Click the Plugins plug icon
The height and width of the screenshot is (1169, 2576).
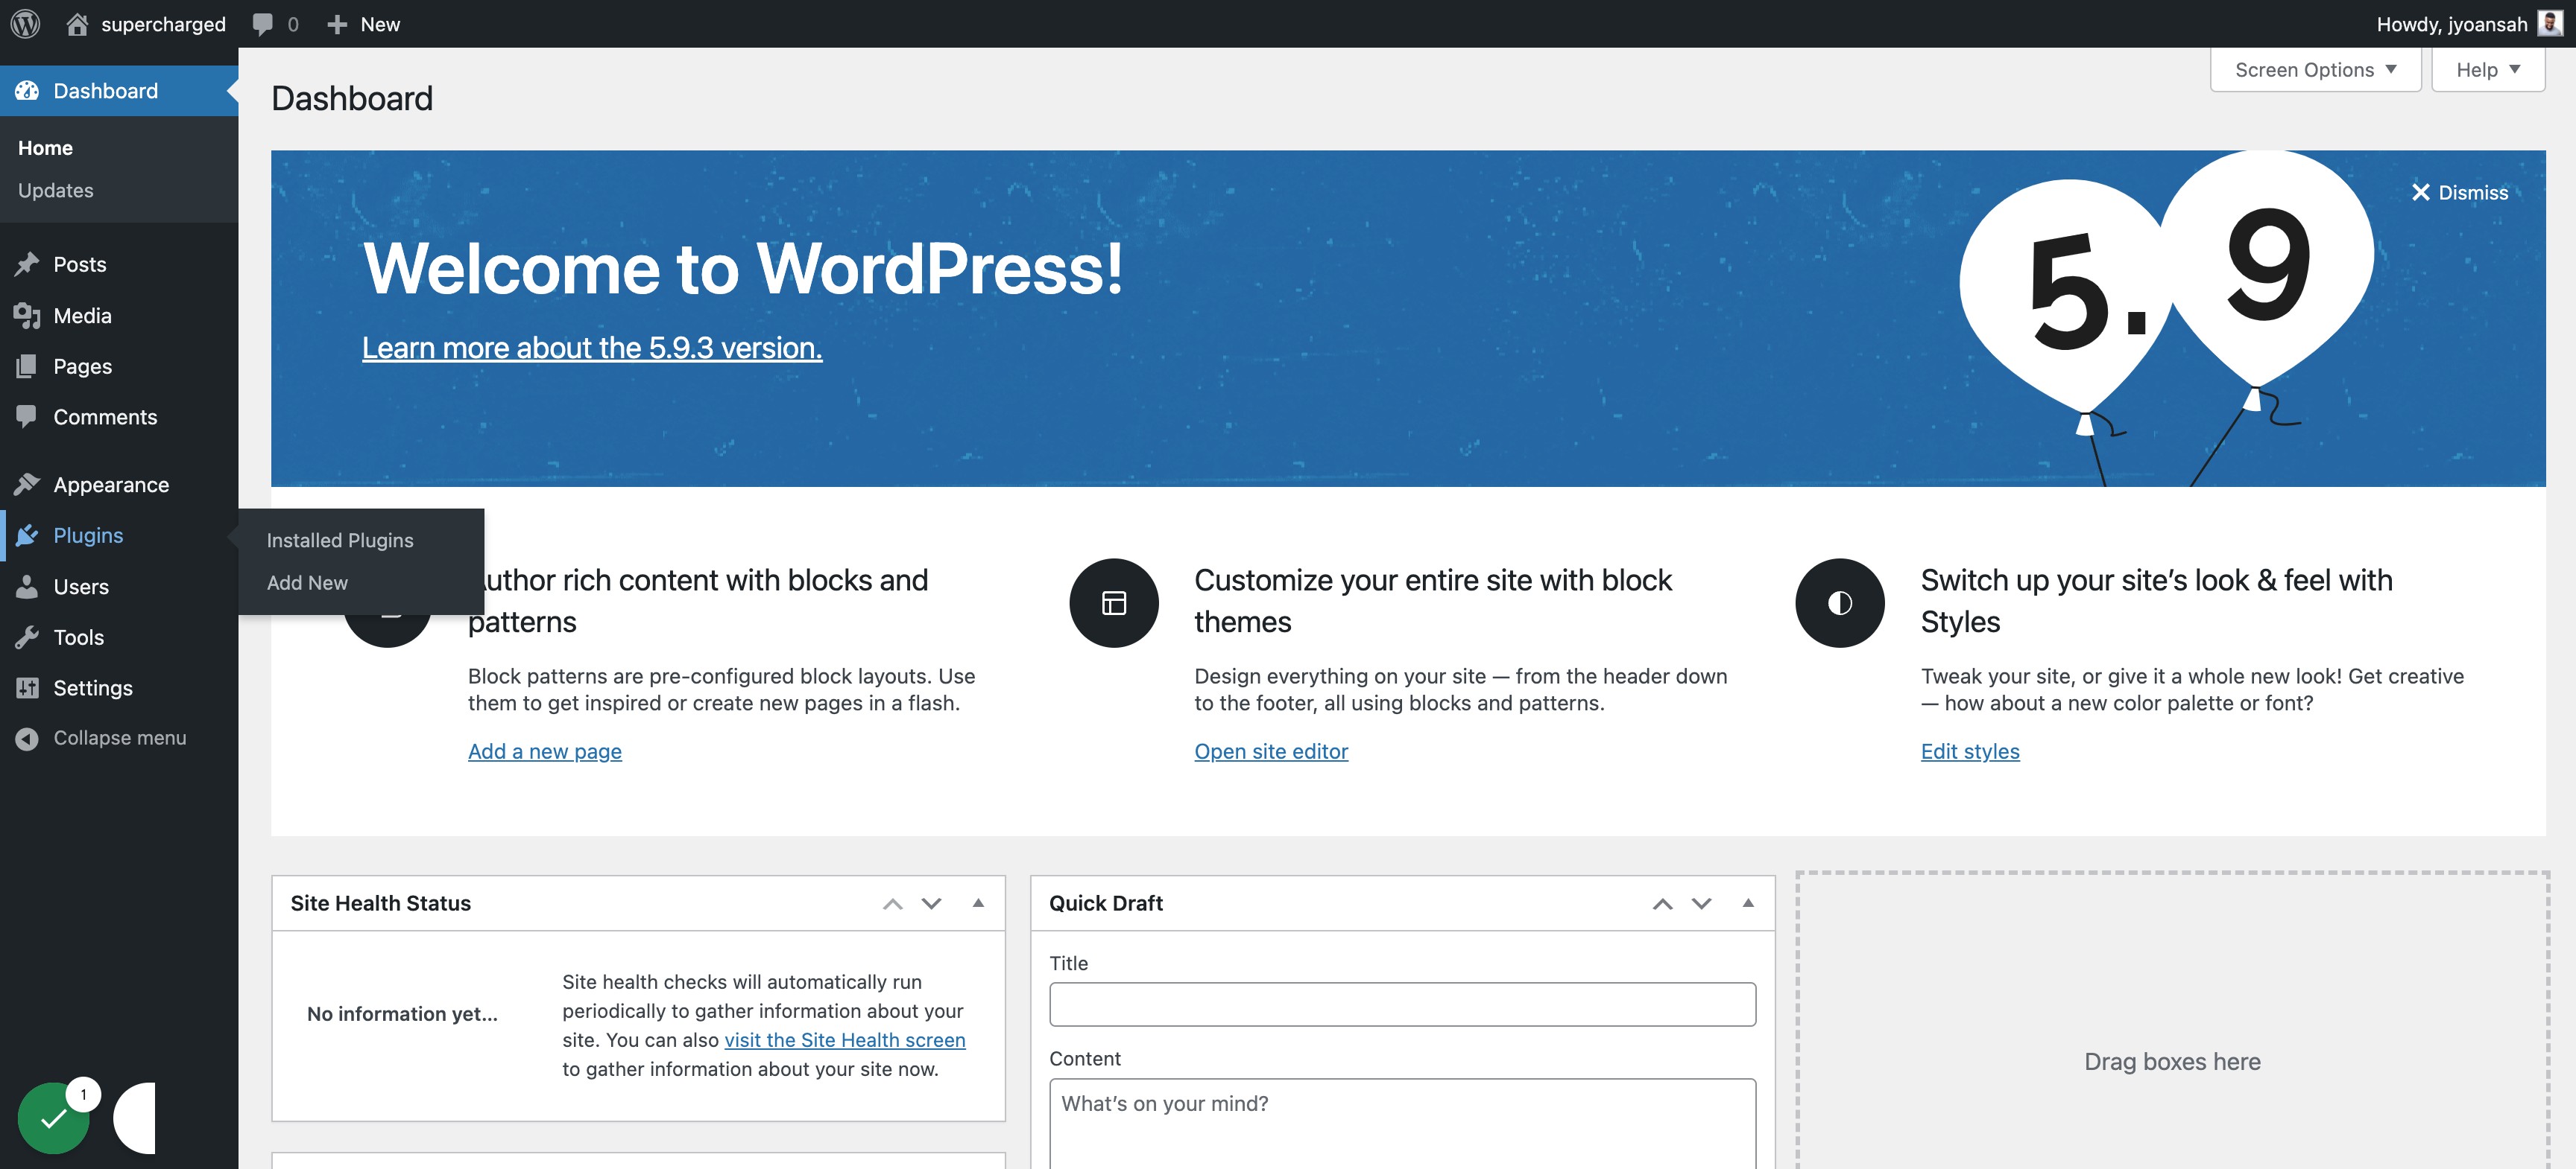click(x=27, y=535)
